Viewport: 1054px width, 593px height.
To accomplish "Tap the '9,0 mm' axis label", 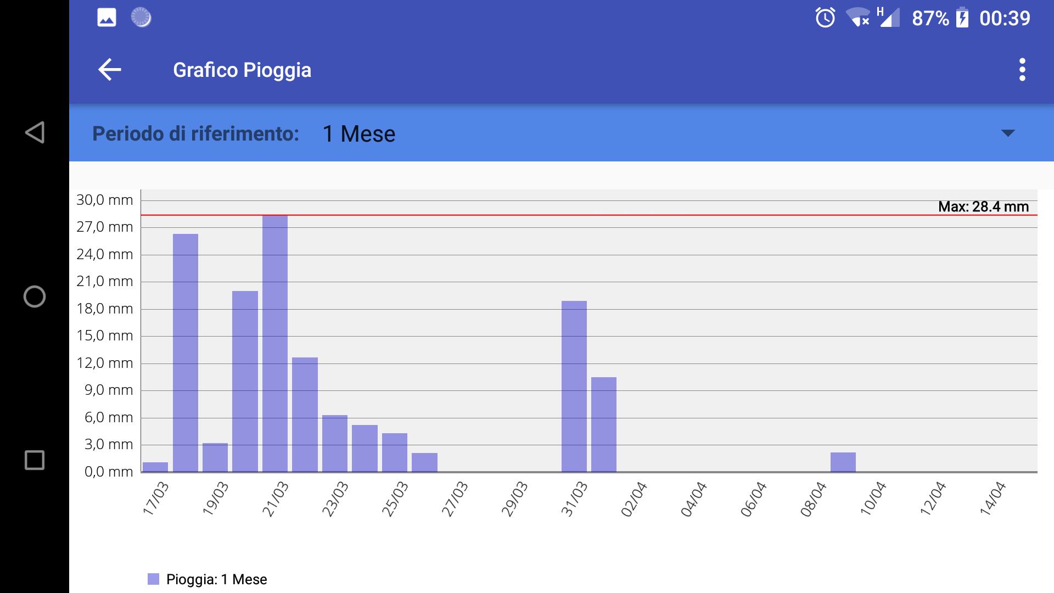I will pos(108,390).
